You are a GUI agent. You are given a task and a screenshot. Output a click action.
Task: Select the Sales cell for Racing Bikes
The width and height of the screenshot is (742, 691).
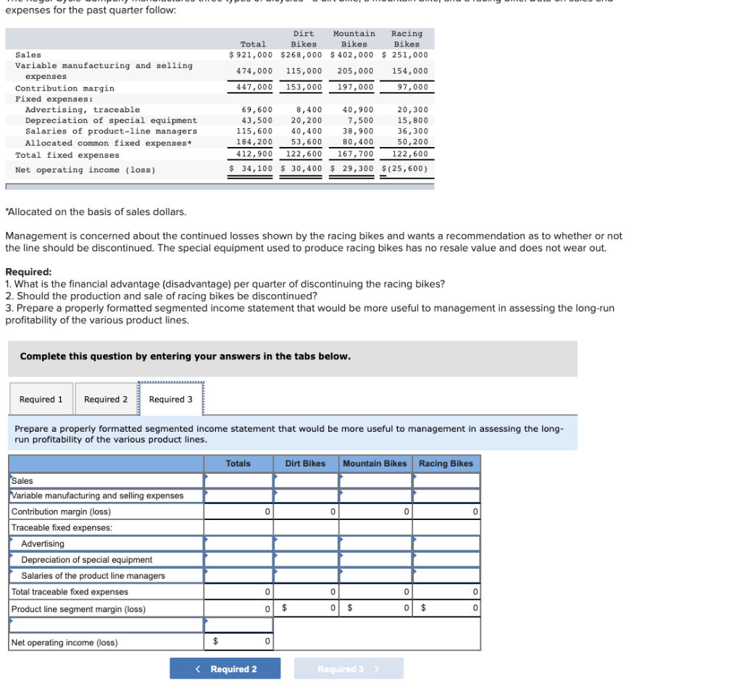(x=446, y=480)
